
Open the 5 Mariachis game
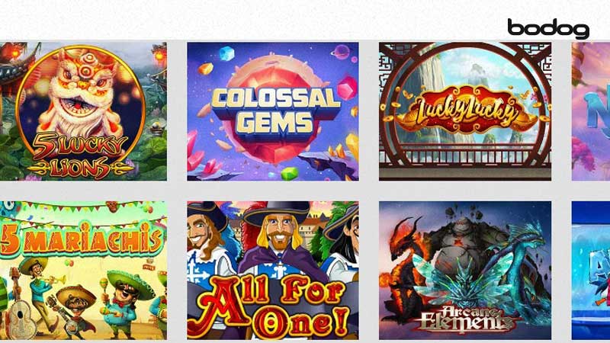pyautogui.click(x=83, y=271)
